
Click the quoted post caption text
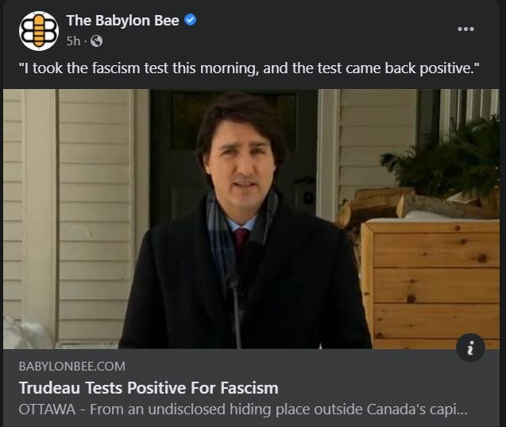pyautogui.click(x=249, y=69)
